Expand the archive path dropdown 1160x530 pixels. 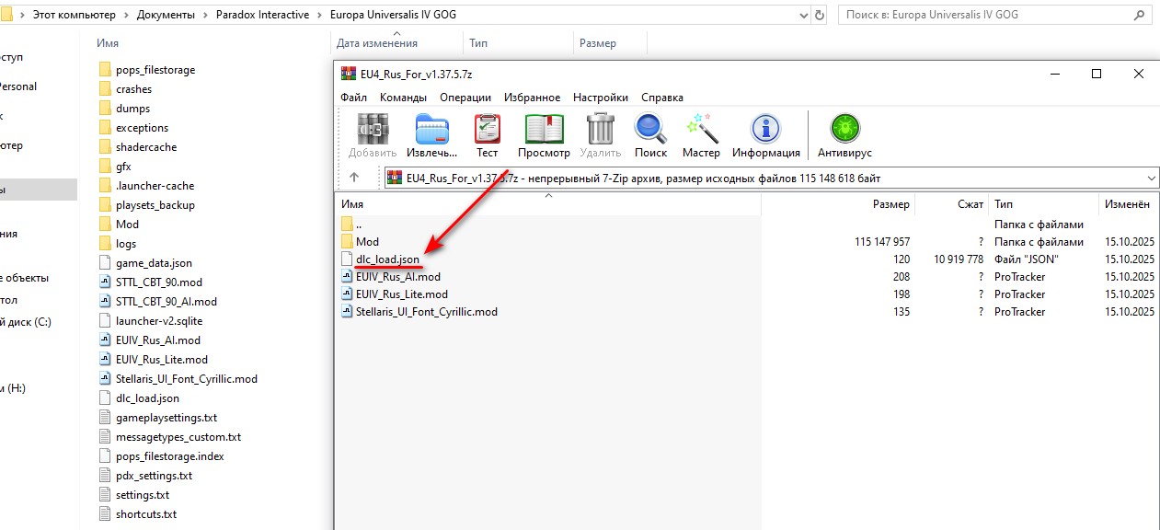pos(1153,179)
